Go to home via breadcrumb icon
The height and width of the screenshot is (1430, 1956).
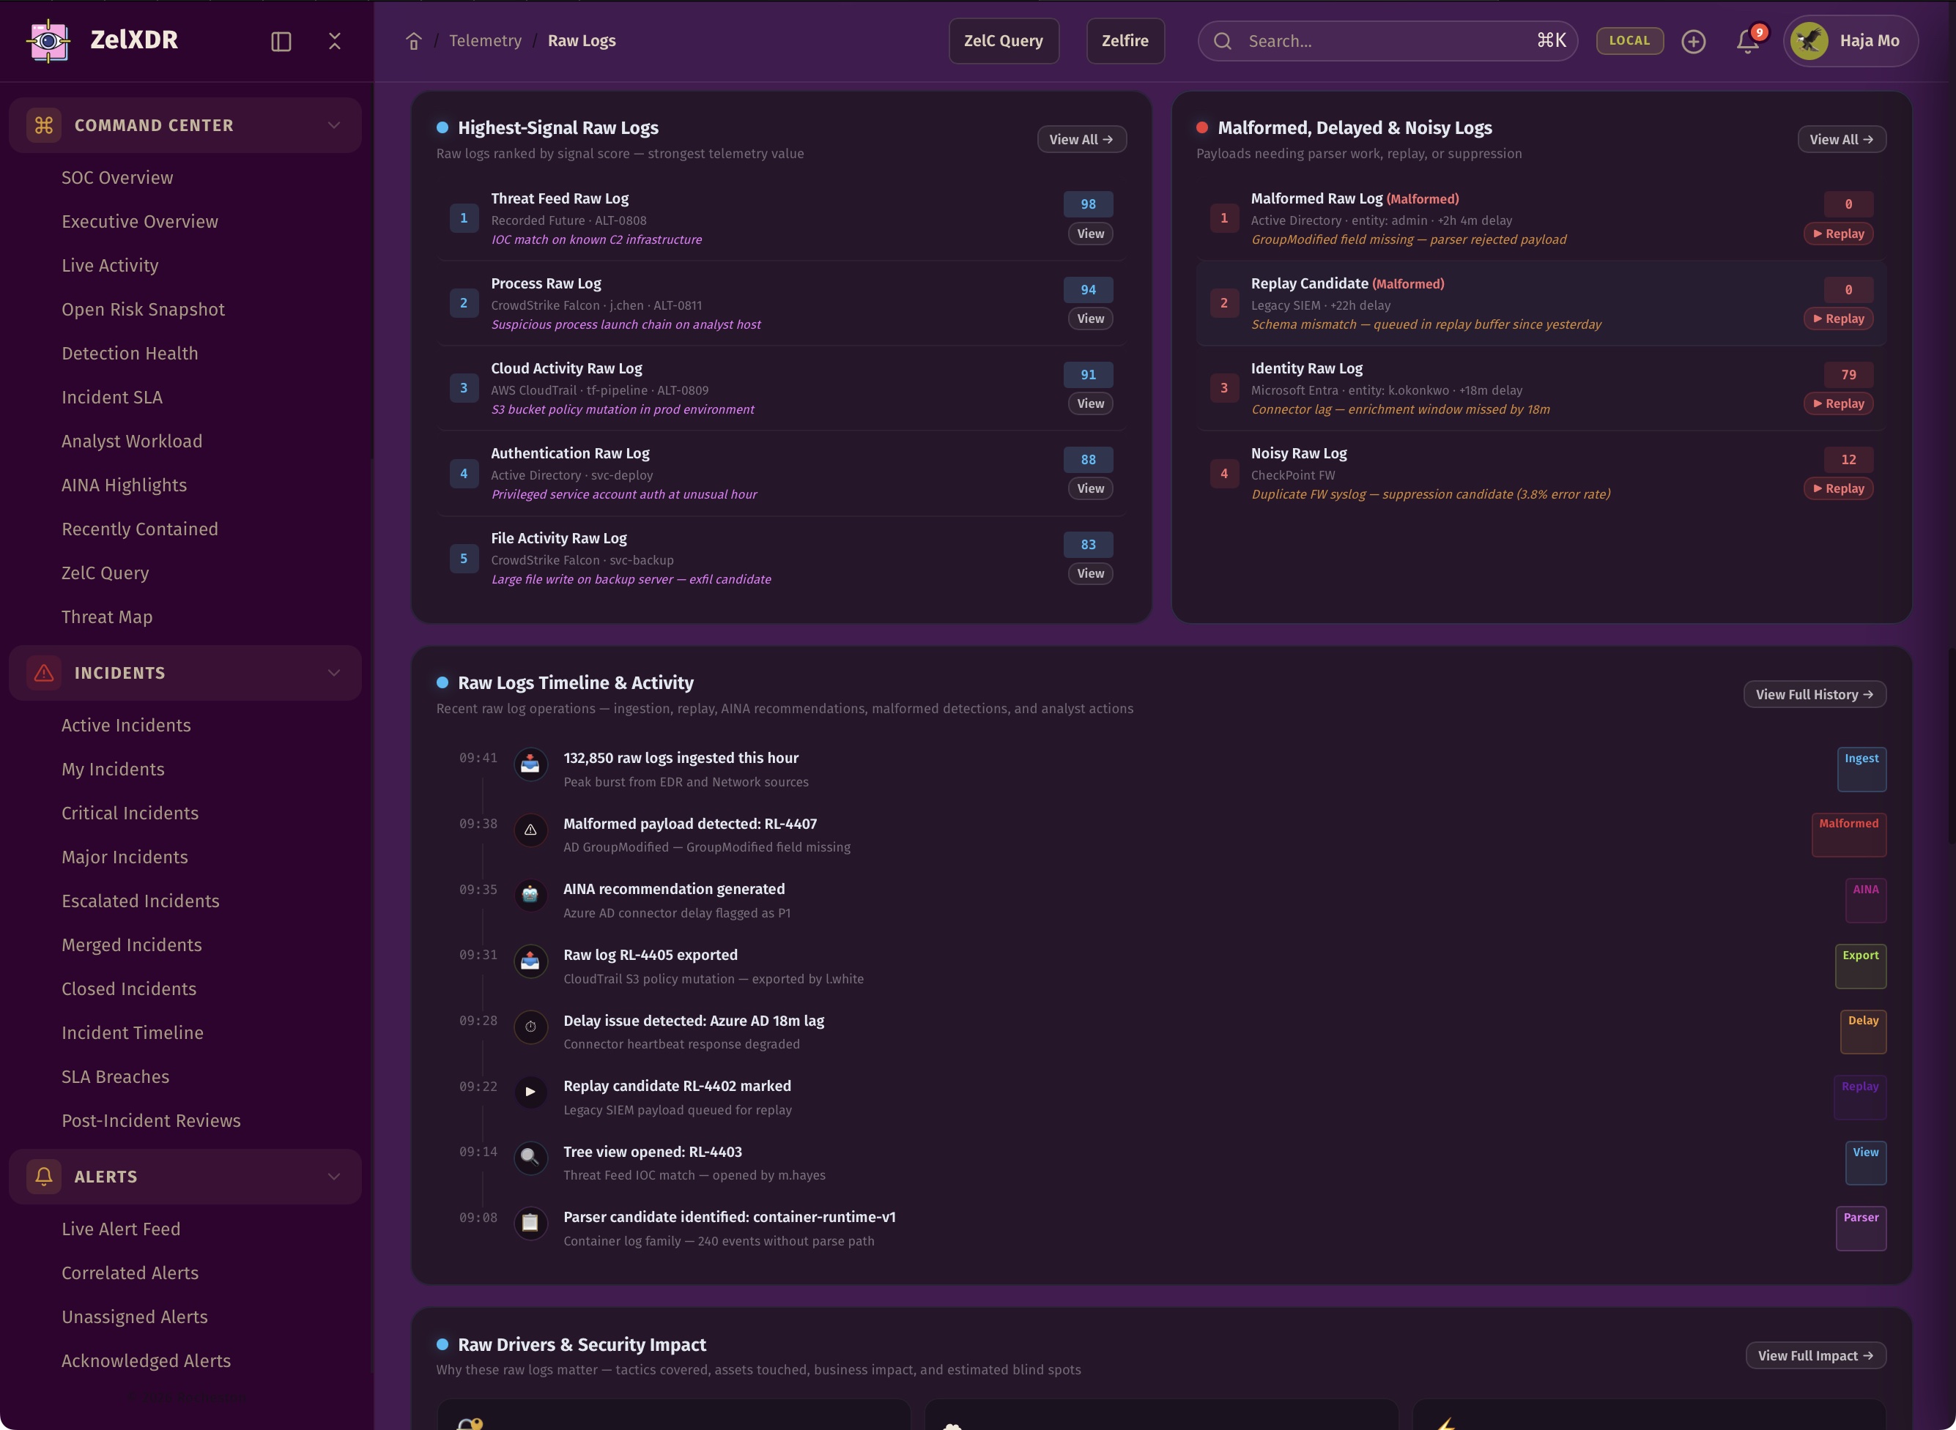click(x=414, y=42)
